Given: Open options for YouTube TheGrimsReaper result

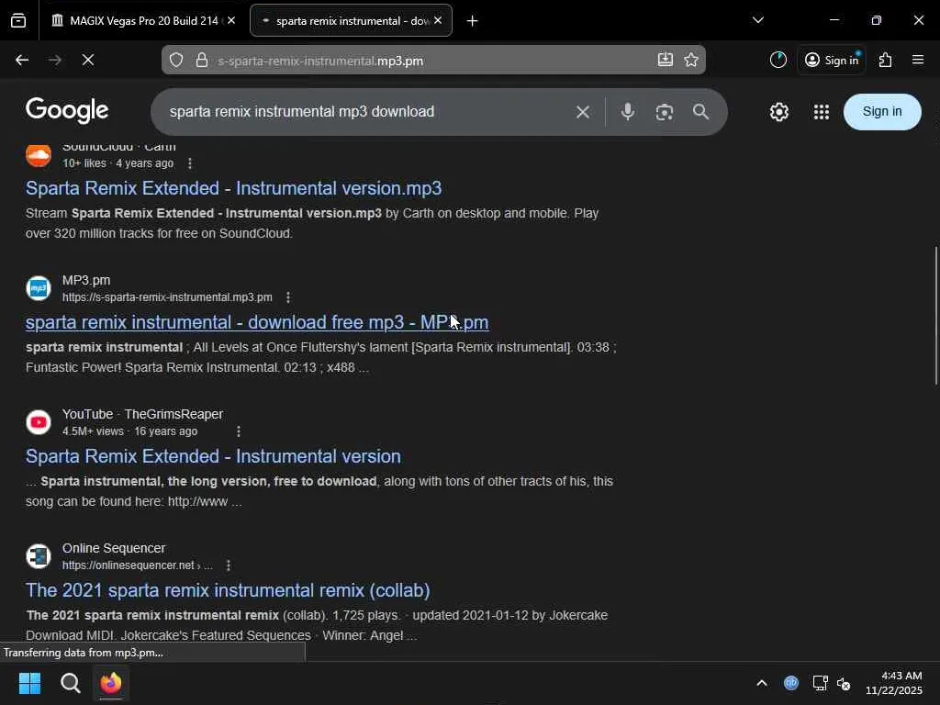Looking at the screenshot, I should point(239,431).
